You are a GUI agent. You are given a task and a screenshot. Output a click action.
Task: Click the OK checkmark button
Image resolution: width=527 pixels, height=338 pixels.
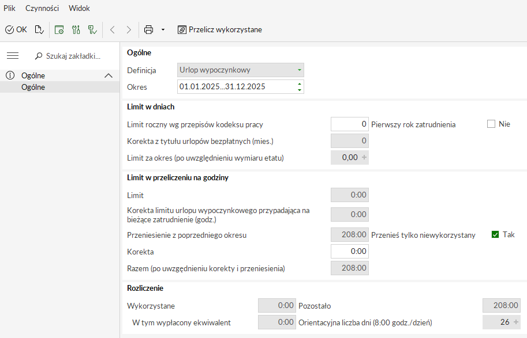[x=16, y=29]
